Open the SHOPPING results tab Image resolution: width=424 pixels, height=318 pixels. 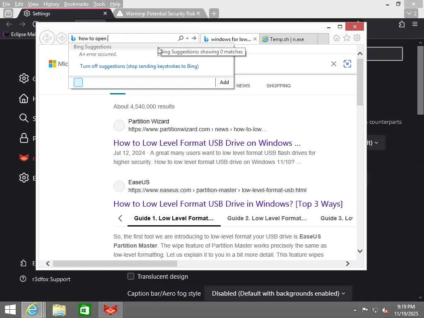(279, 86)
